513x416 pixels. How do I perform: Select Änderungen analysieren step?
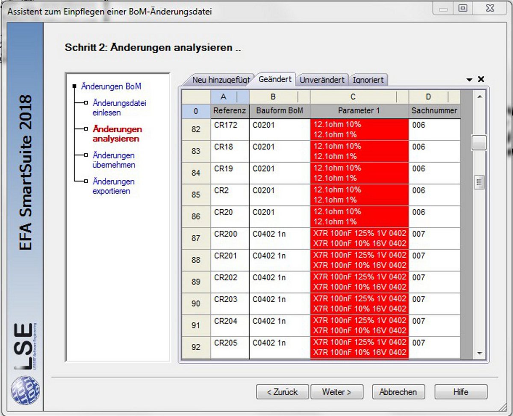pos(117,134)
